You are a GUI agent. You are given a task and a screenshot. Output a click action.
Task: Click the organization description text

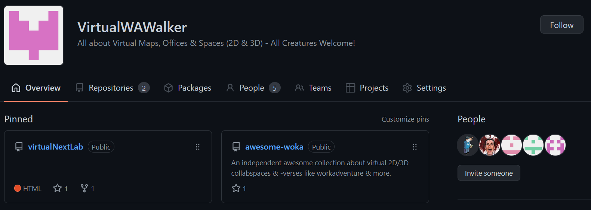[216, 43]
